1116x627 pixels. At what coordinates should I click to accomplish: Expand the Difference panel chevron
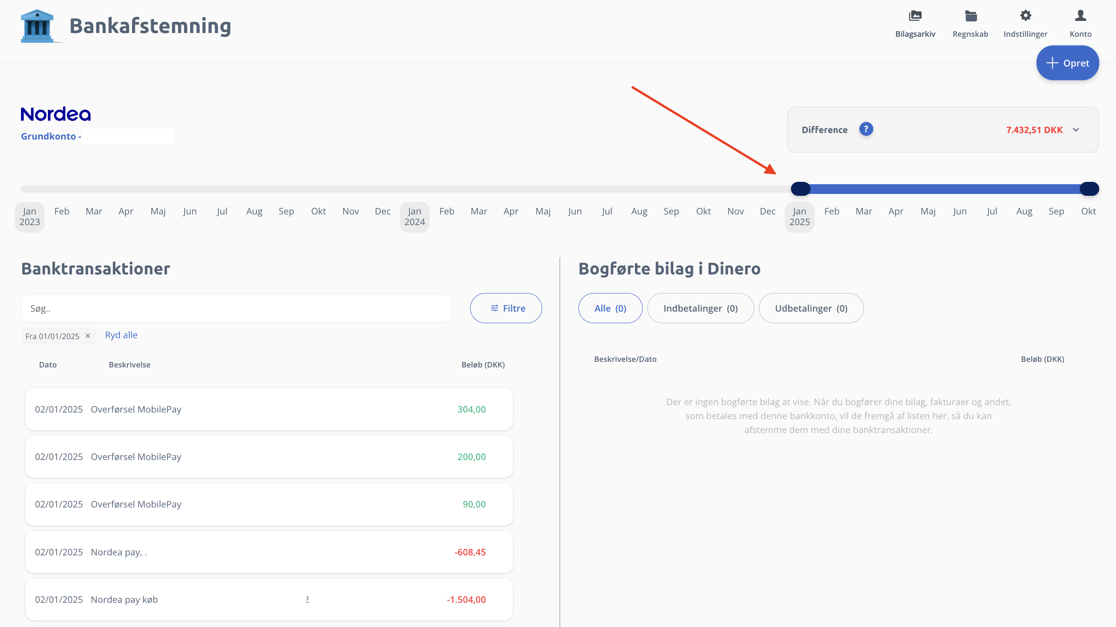[x=1076, y=130]
